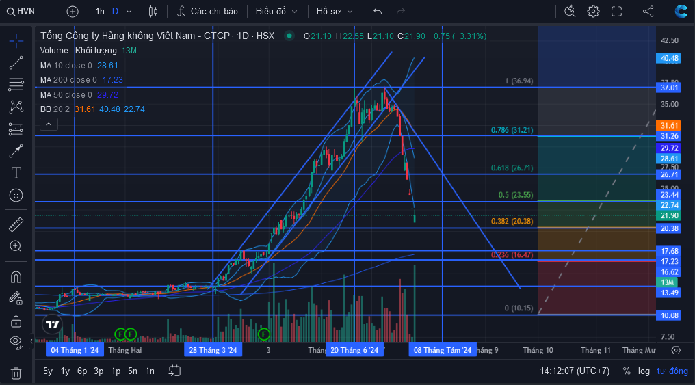Toggle log scale on price axis
The height and width of the screenshot is (385, 695).
644,371
